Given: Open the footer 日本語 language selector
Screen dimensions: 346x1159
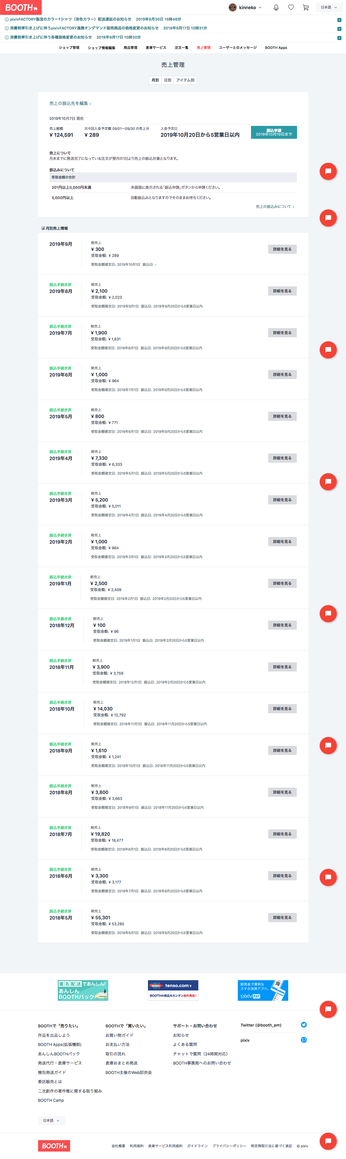Looking at the screenshot, I should point(51,1120).
